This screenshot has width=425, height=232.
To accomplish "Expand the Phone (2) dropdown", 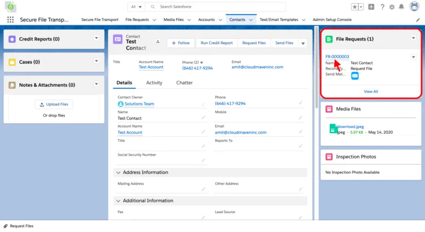I will click(x=201, y=62).
